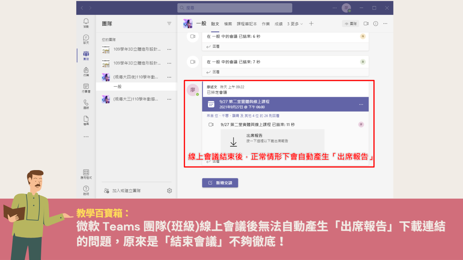Open 應用程式 (Apps) in the sidebar
Screen dimensions: 463x260
pyautogui.click(x=86, y=174)
